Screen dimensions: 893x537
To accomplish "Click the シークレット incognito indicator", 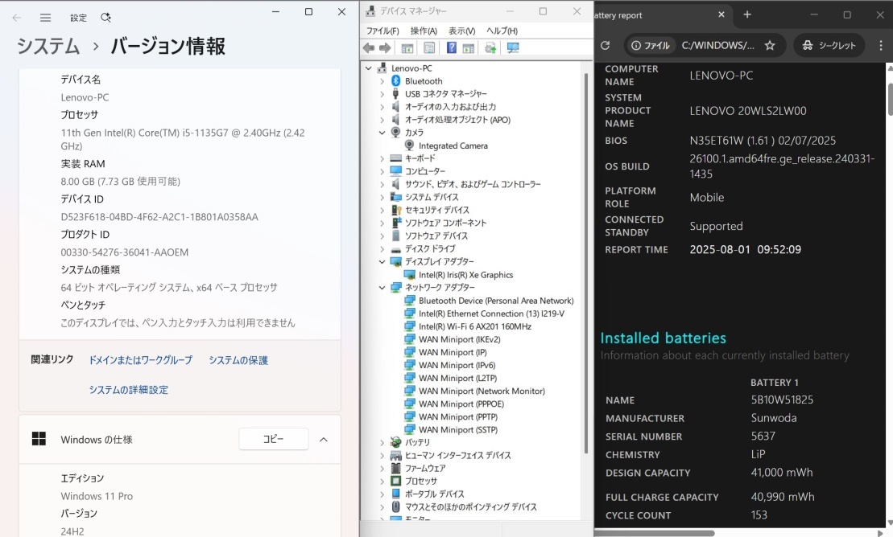I will [x=829, y=46].
